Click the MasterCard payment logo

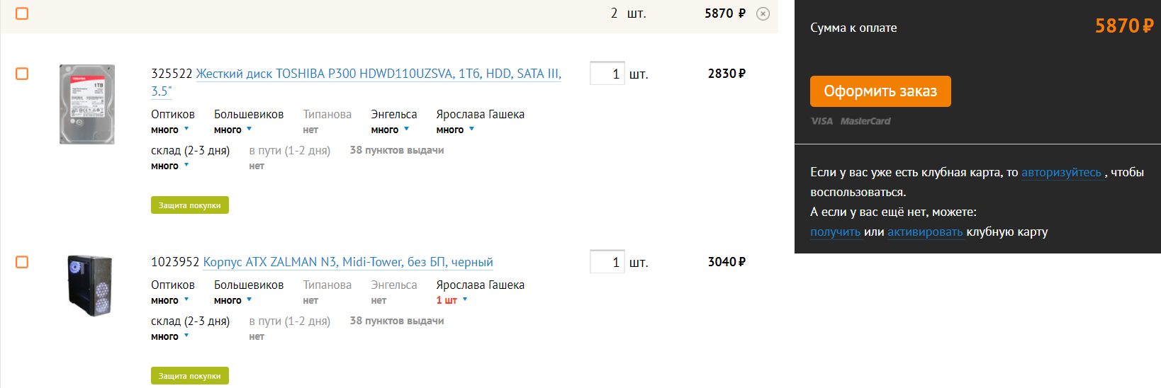click(x=865, y=121)
